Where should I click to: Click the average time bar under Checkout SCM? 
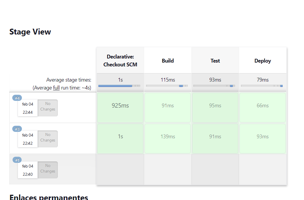[x=119, y=86]
